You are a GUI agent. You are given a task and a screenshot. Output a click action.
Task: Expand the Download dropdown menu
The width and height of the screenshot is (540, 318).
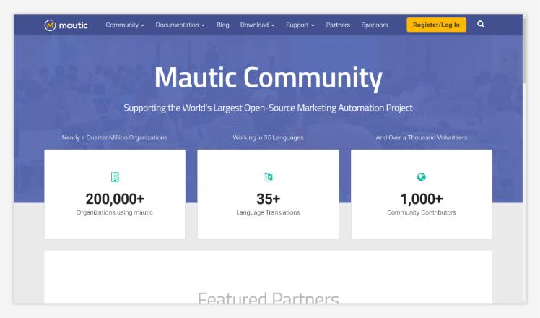[x=257, y=25]
